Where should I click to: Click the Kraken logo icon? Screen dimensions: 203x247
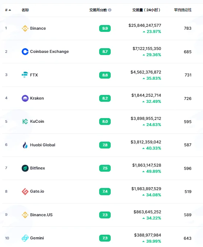[25, 98]
